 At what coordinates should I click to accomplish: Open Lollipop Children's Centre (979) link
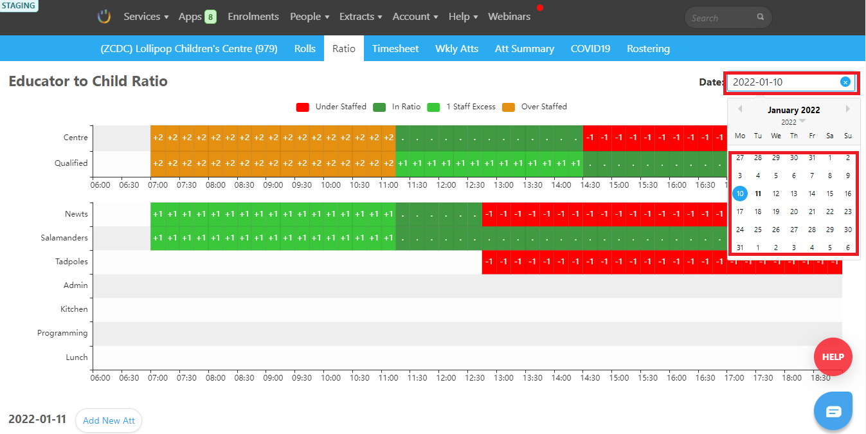click(x=189, y=48)
